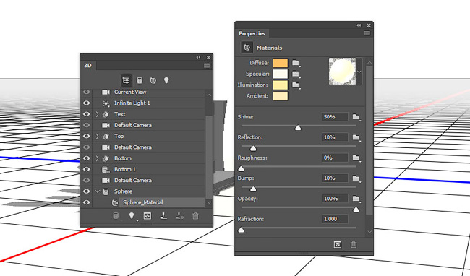The height and width of the screenshot is (276, 470).
Task: Hide the Sphere_Material item
Action: click(86, 202)
